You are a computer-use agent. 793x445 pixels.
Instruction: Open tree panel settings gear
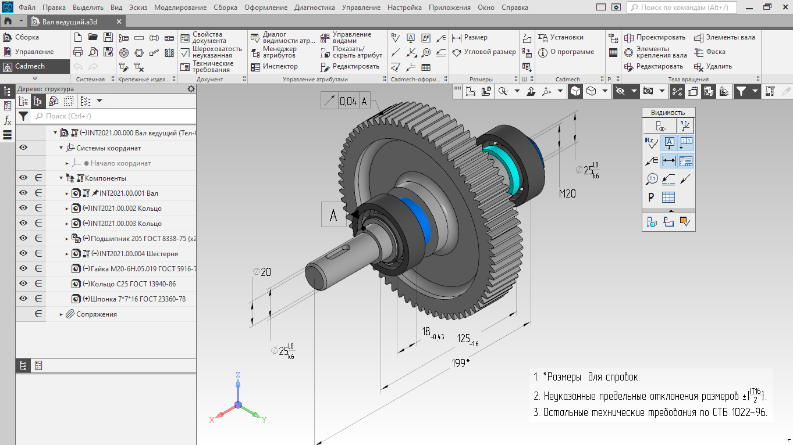191,89
